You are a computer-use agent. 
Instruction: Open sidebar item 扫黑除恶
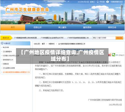pos(6,64)
